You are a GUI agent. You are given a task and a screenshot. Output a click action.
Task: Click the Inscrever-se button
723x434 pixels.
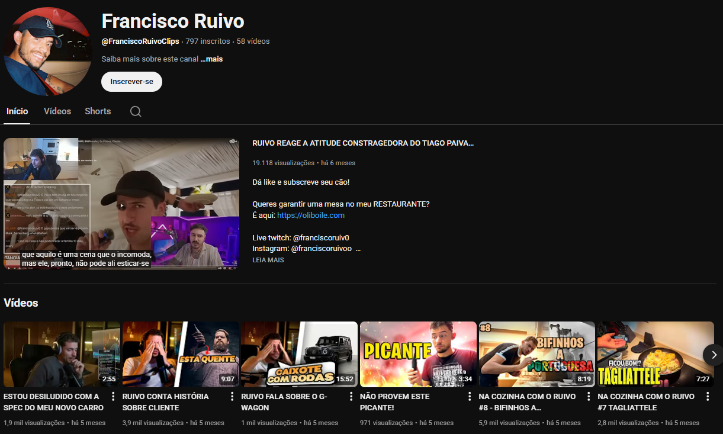point(131,81)
